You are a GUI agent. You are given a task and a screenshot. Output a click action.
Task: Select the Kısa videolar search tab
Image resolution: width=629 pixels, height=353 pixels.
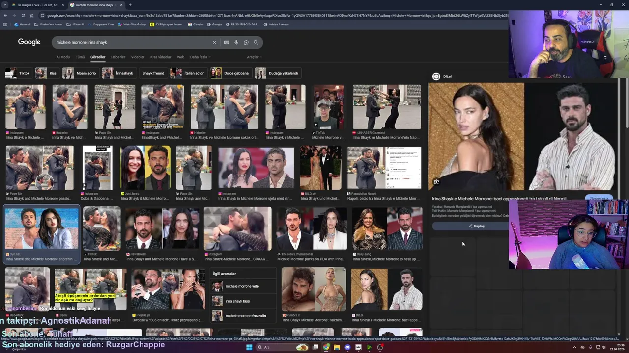tap(161, 57)
